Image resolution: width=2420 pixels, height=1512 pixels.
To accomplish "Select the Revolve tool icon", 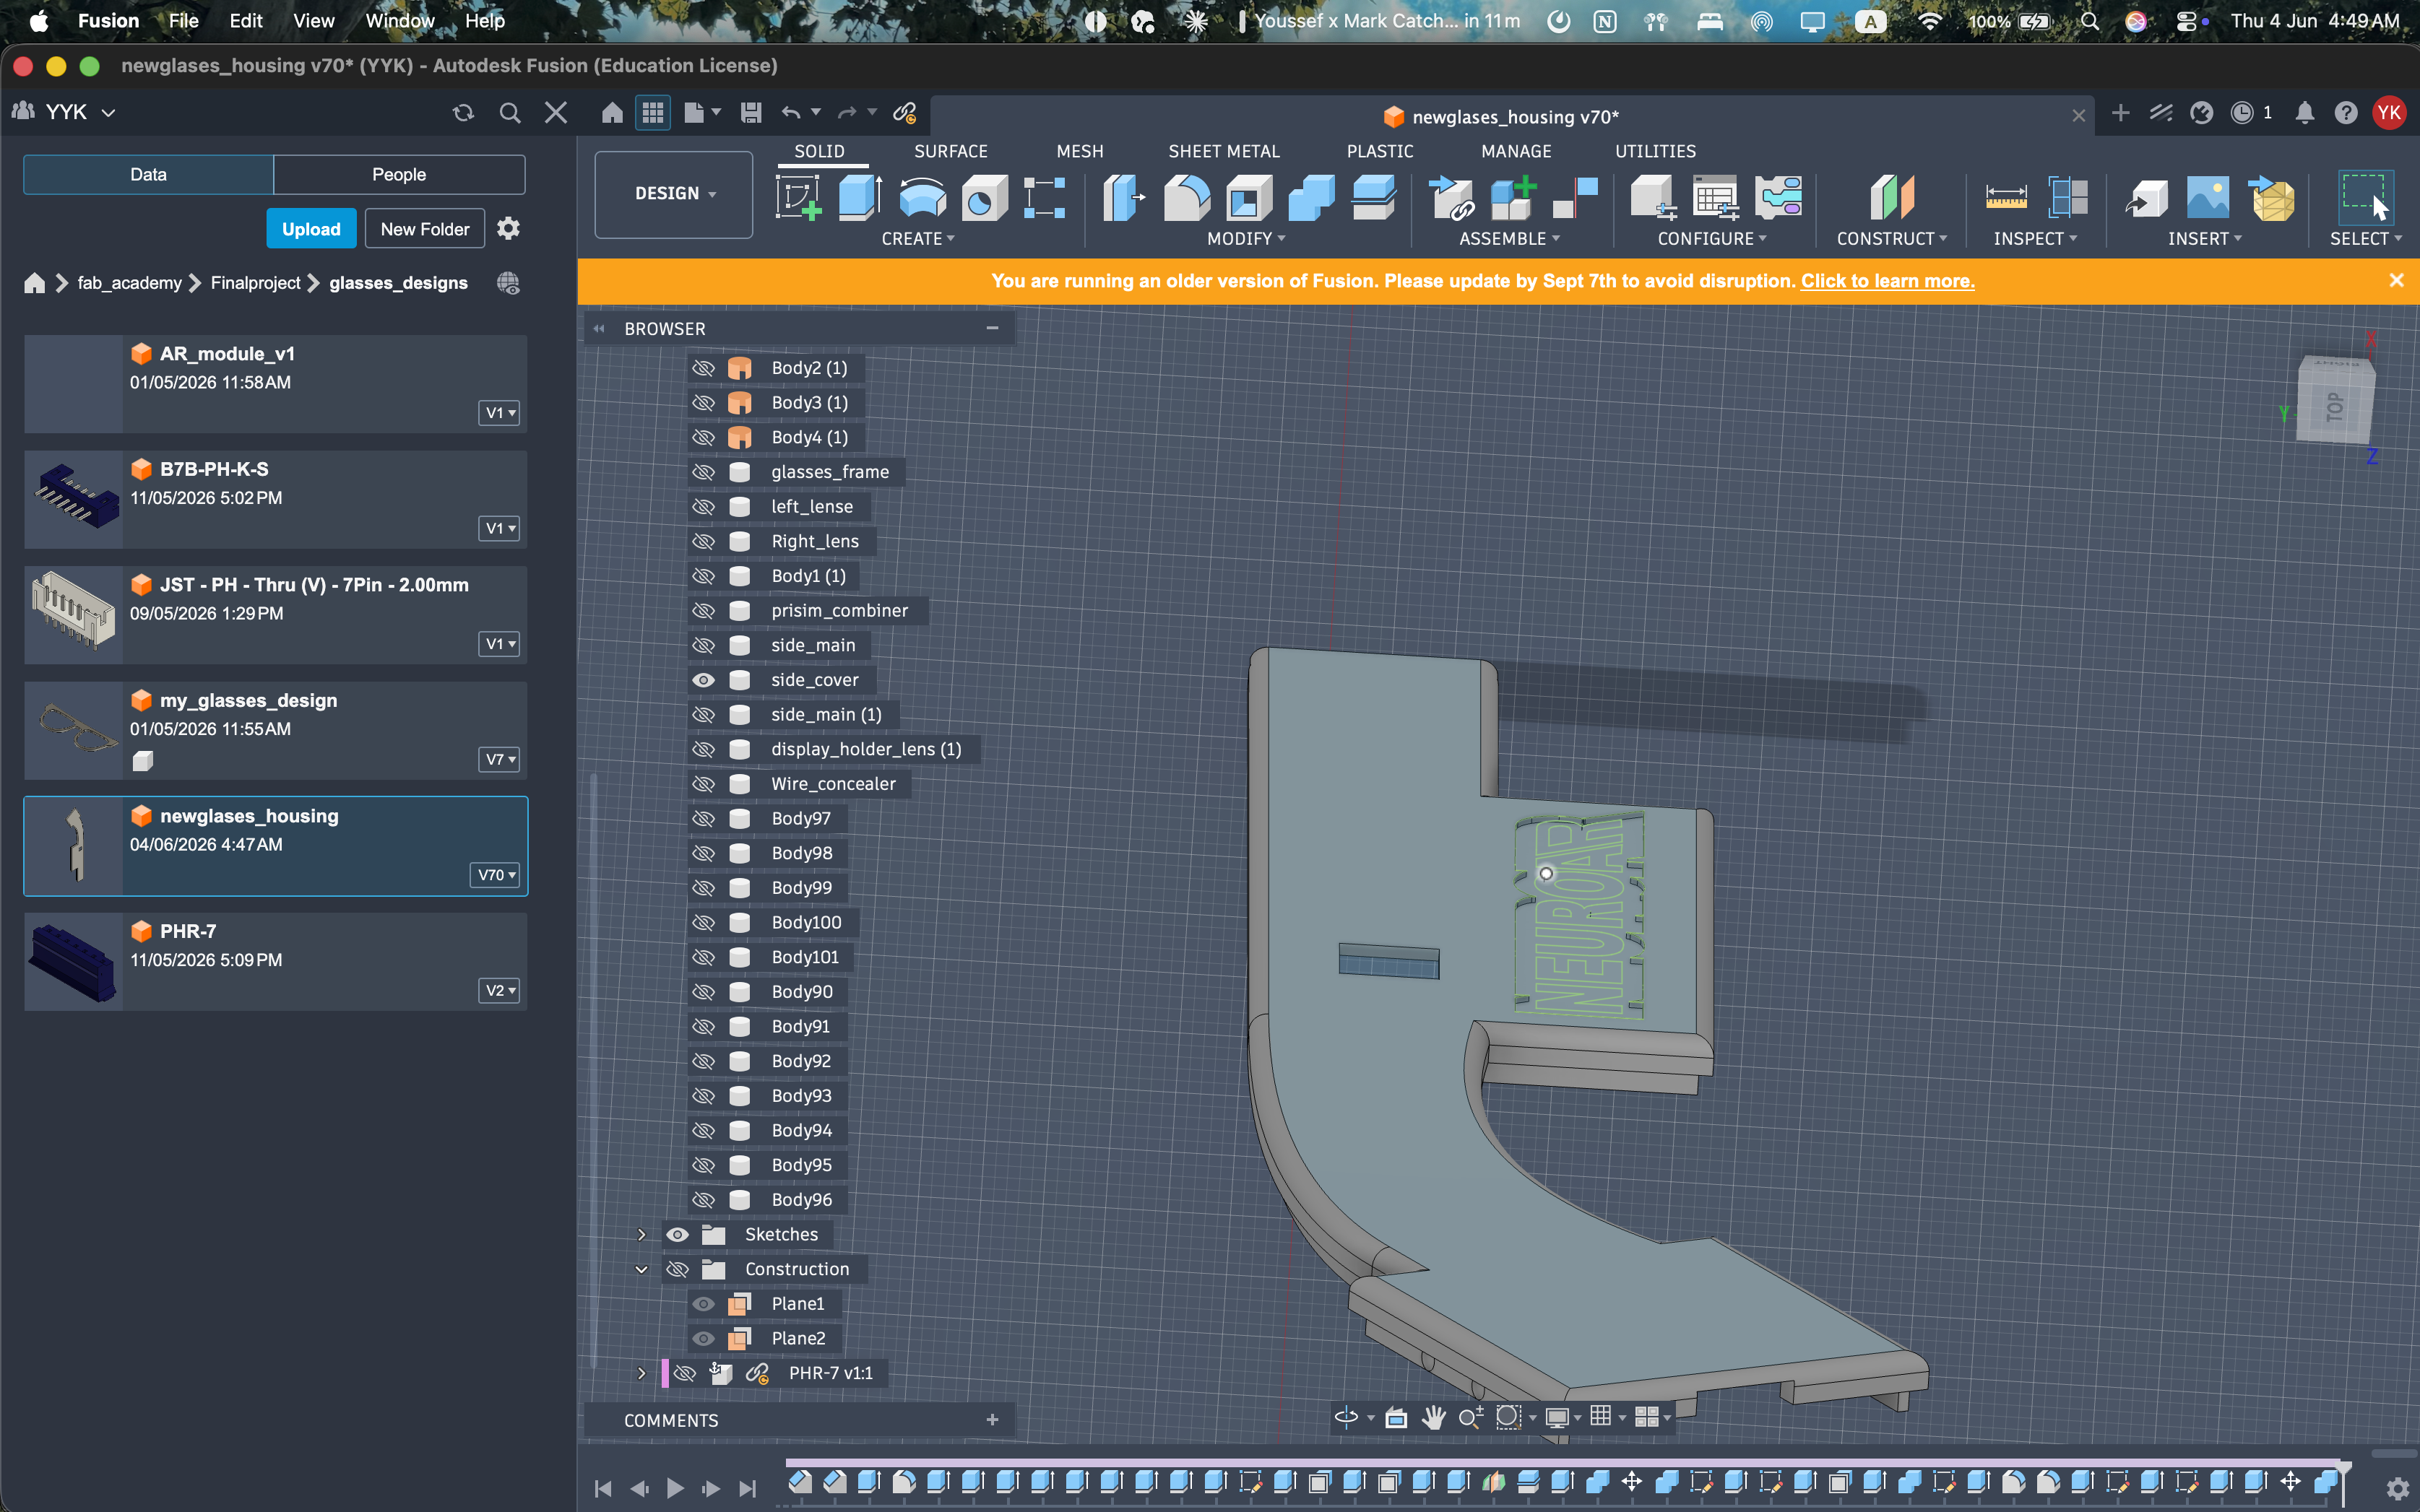I will tap(921, 197).
